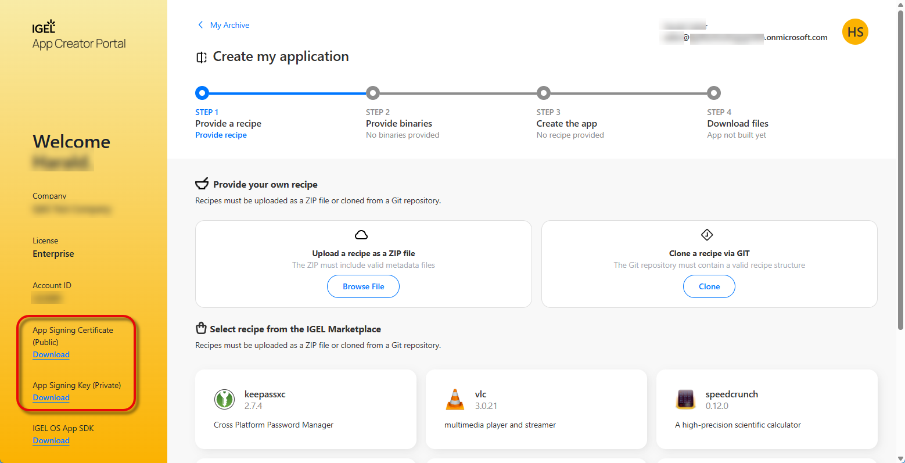The height and width of the screenshot is (463, 905).
Task: Open the HS user avatar menu
Action: pos(855,32)
